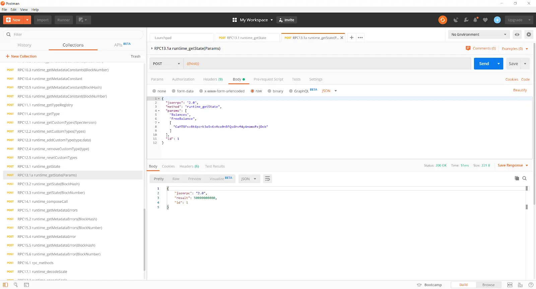Open the notifications bell icon
The width and height of the screenshot is (536, 289).
coord(475,20)
